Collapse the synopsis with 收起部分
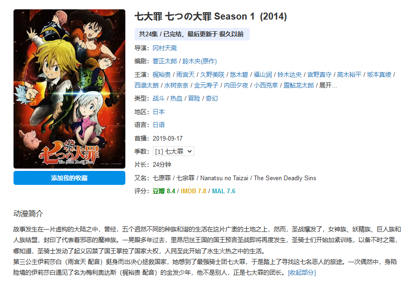Viewport: 410px width, 285px height. point(302,273)
